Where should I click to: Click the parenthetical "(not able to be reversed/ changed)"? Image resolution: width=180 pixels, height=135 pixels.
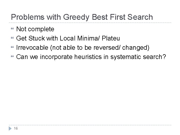tap(100, 48)
